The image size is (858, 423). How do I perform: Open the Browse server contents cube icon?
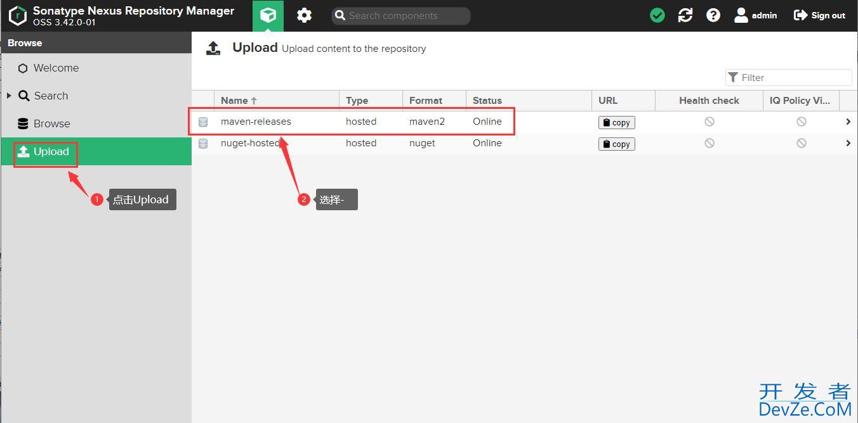point(268,15)
